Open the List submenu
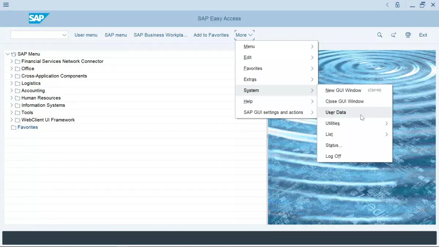439x247 pixels. (355, 134)
